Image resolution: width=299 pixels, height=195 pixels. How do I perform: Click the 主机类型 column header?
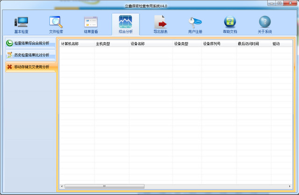[x=103, y=44]
